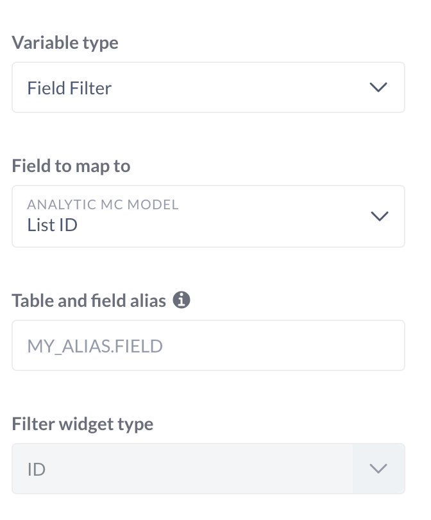Select the Field Filter value text
The width and height of the screenshot is (431, 520).
point(69,88)
